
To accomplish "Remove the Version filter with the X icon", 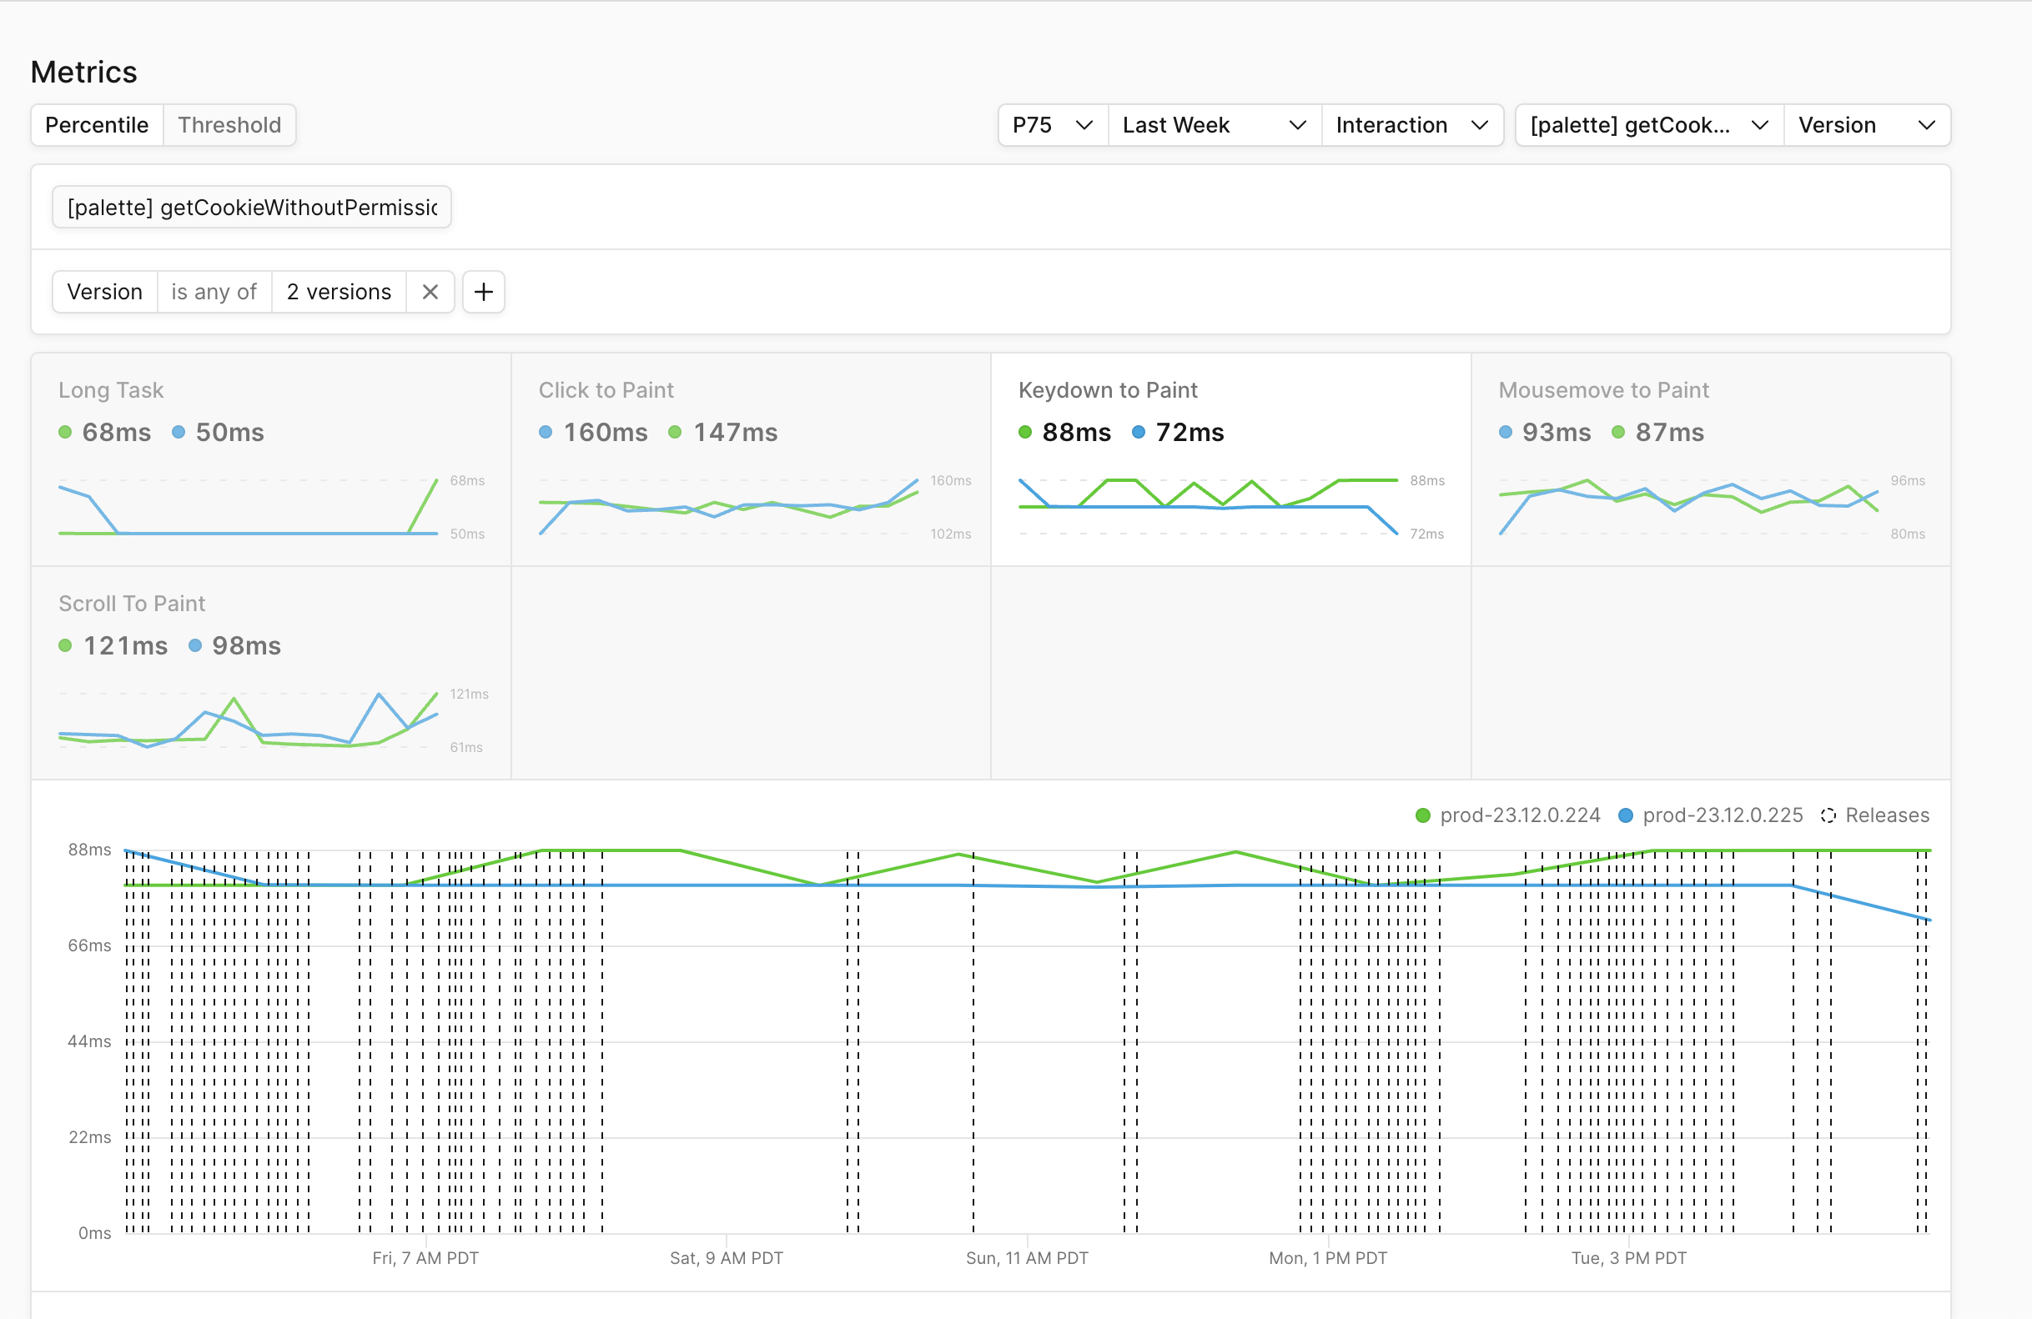I will point(430,292).
